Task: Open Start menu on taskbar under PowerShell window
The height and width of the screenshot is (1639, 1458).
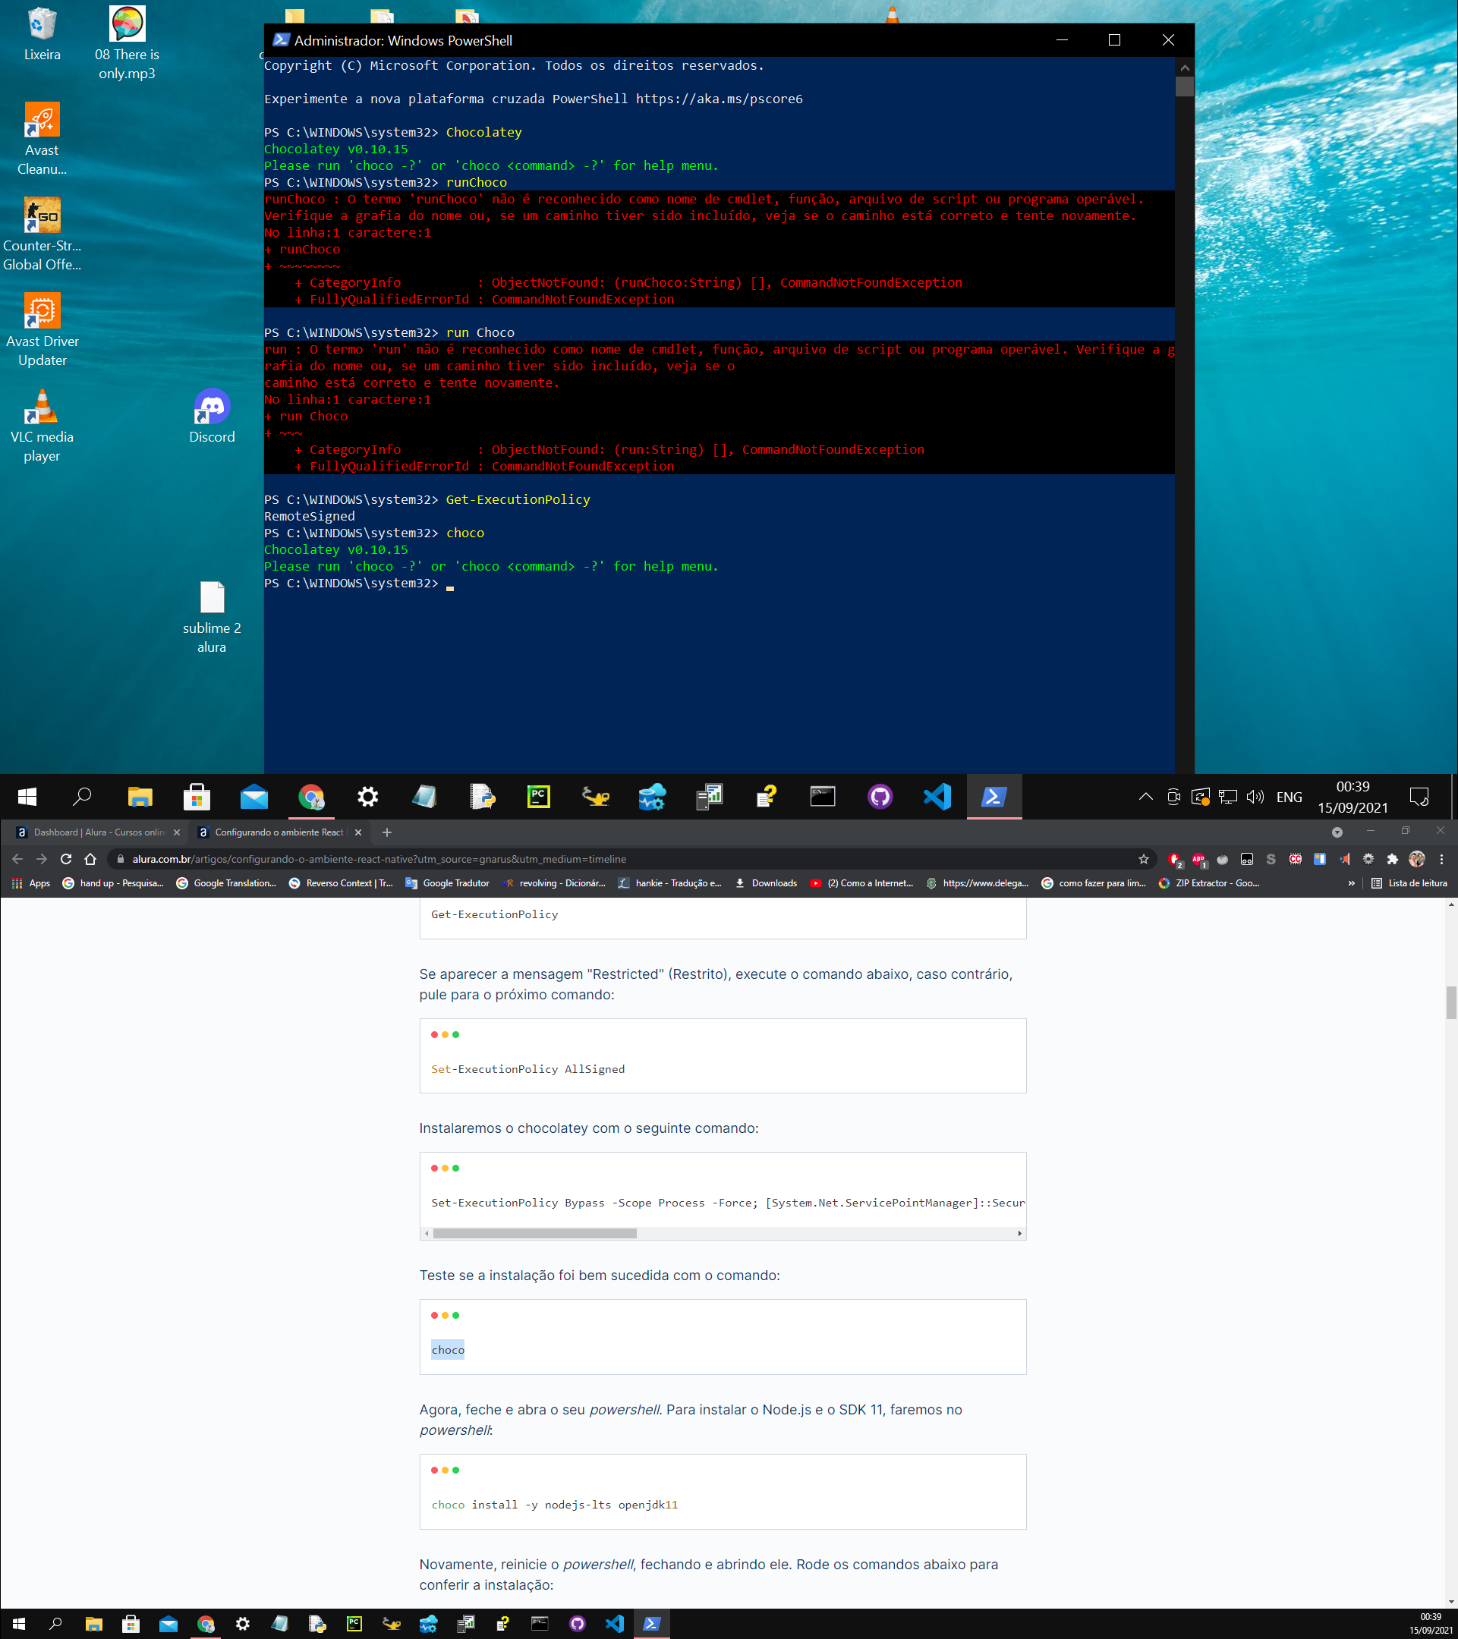Action: [27, 796]
